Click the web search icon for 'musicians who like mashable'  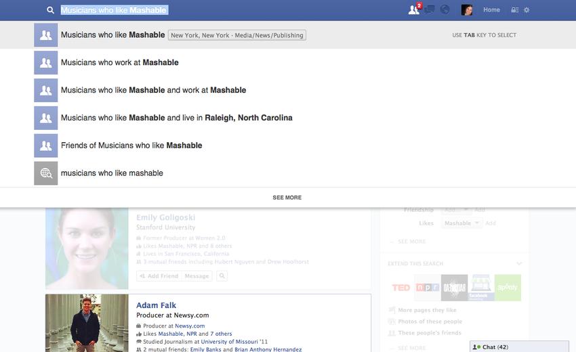45,173
